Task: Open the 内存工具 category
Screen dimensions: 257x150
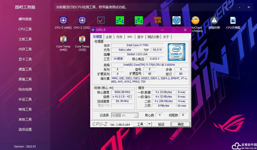Action: point(25,49)
